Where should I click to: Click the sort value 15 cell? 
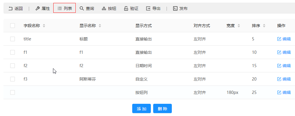(254, 66)
